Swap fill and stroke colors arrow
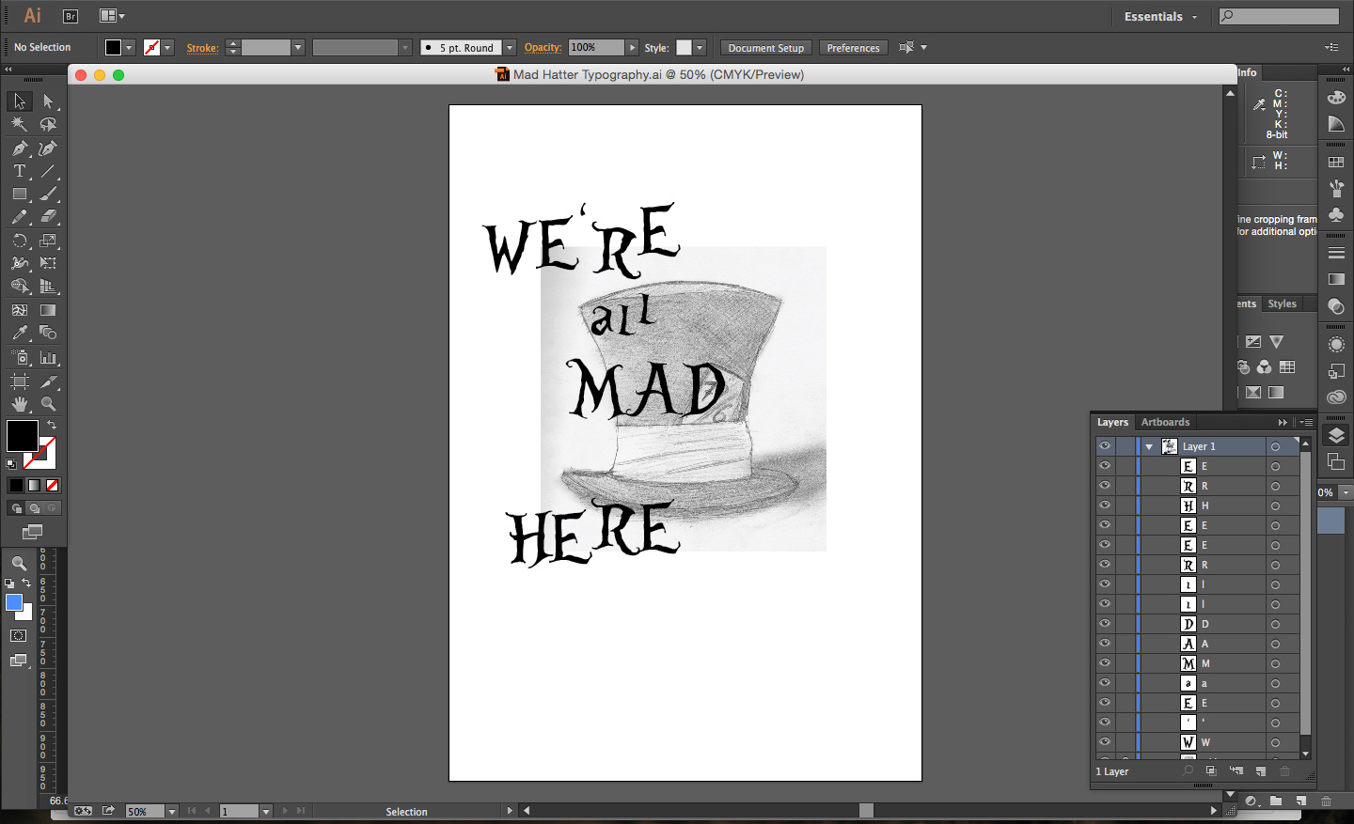 [52, 426]
